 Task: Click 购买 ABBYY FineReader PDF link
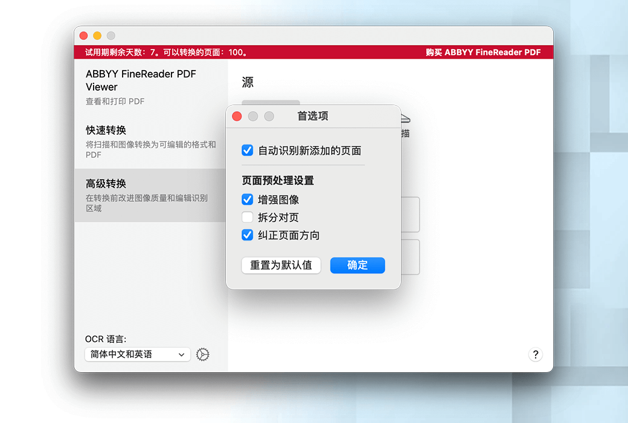click(483, 53)
